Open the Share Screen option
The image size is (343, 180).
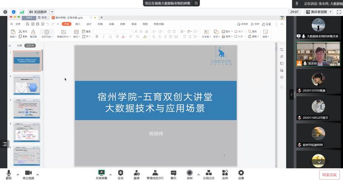101,173
